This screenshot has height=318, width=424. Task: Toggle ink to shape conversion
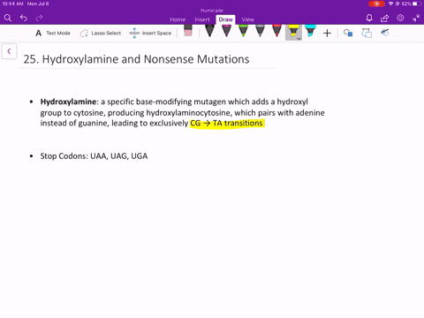point(367,33)
